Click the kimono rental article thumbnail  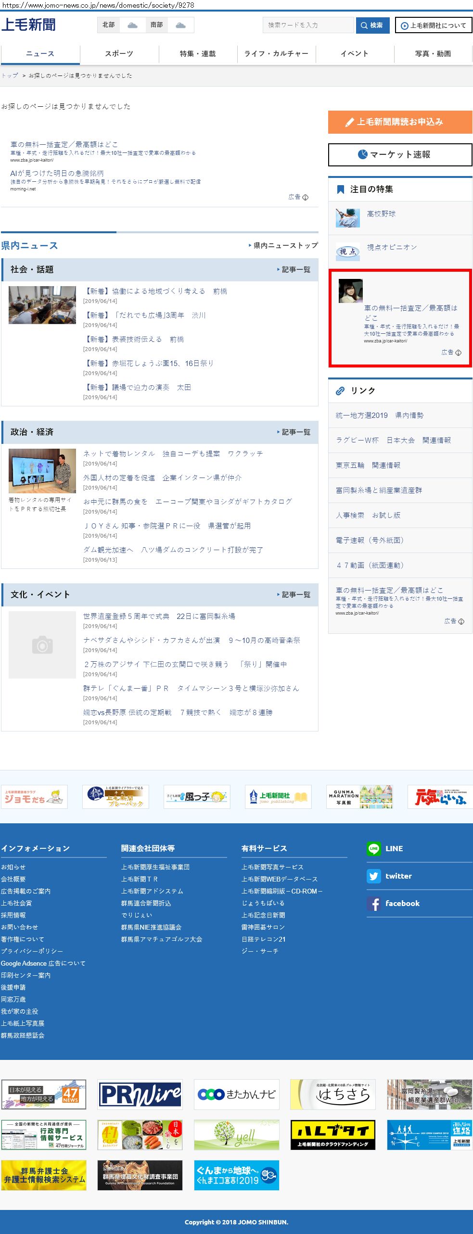pos(42,471)
